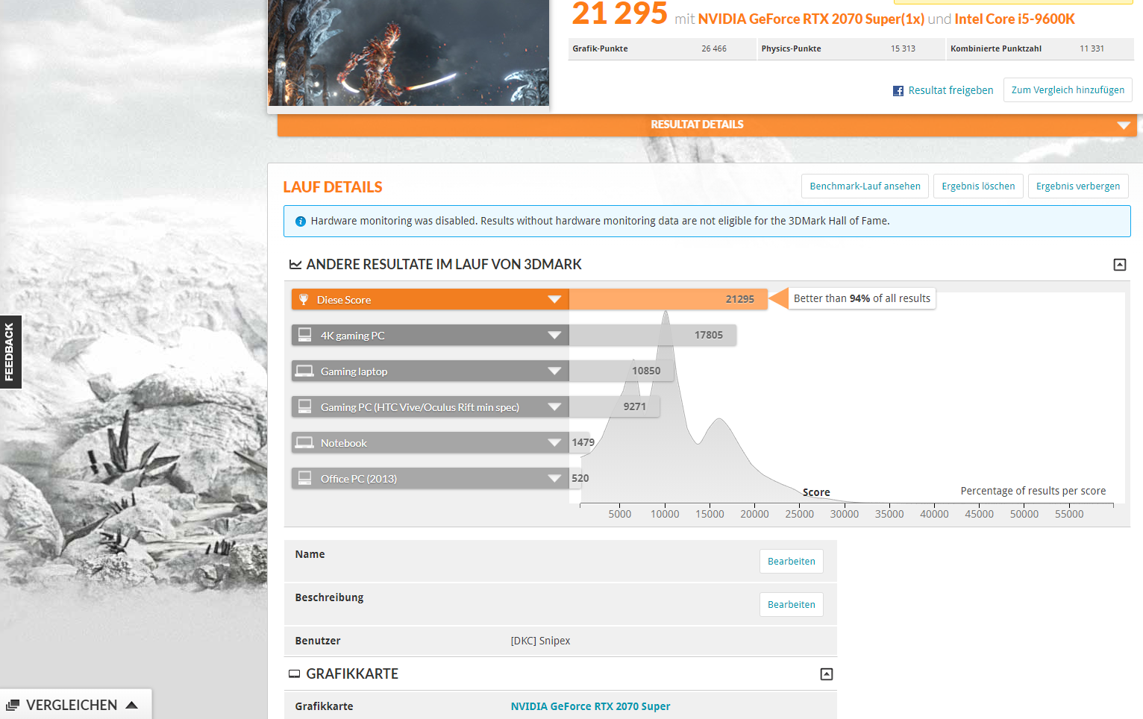Expand the Diese Score dropdown arrow
1143x719 pixels.
click(x=554, y=300)
